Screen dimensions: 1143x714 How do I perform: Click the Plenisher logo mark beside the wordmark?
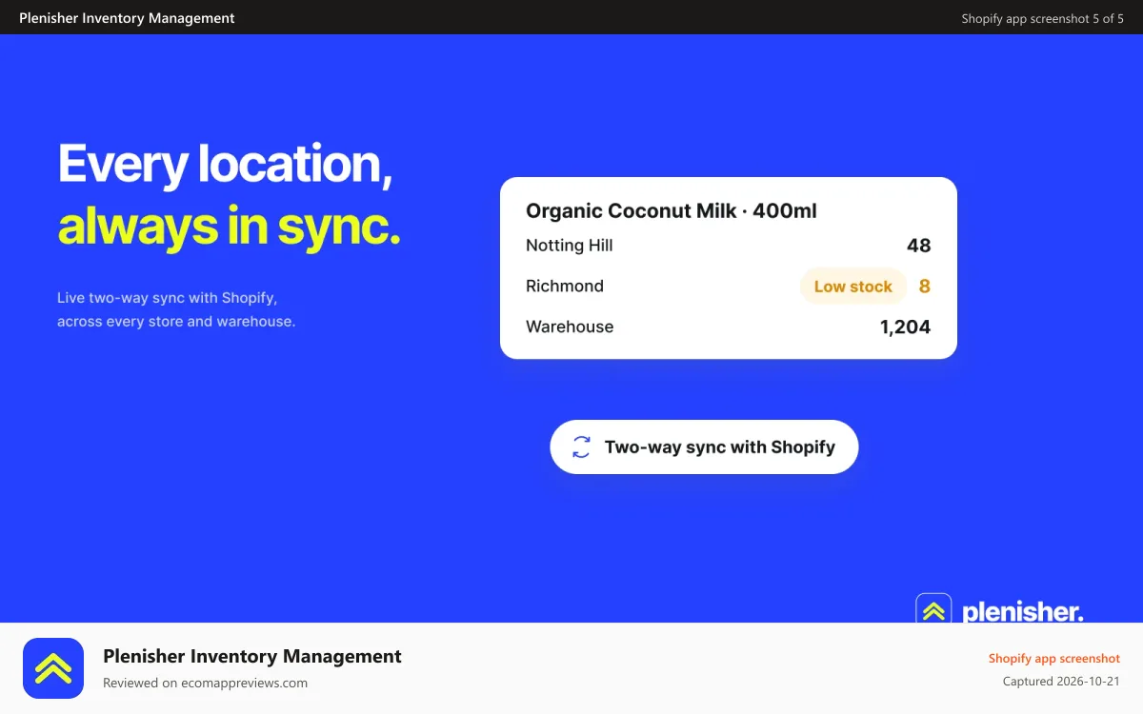pyautogui.click(x=933, y=609)
